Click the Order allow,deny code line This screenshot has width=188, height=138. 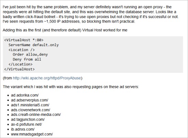30,55
